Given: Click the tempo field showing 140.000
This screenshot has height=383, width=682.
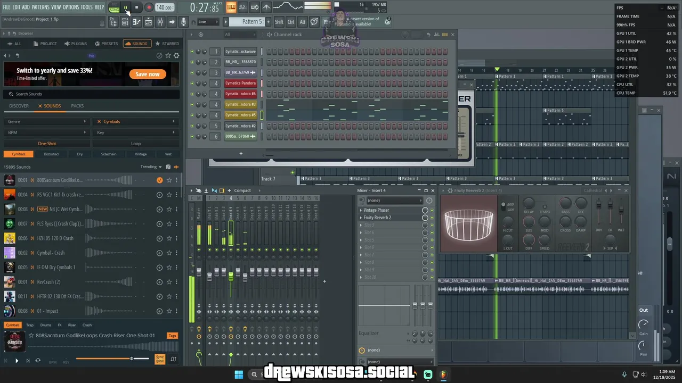Looking at the screenshot, I should click(x=165, y=7).
